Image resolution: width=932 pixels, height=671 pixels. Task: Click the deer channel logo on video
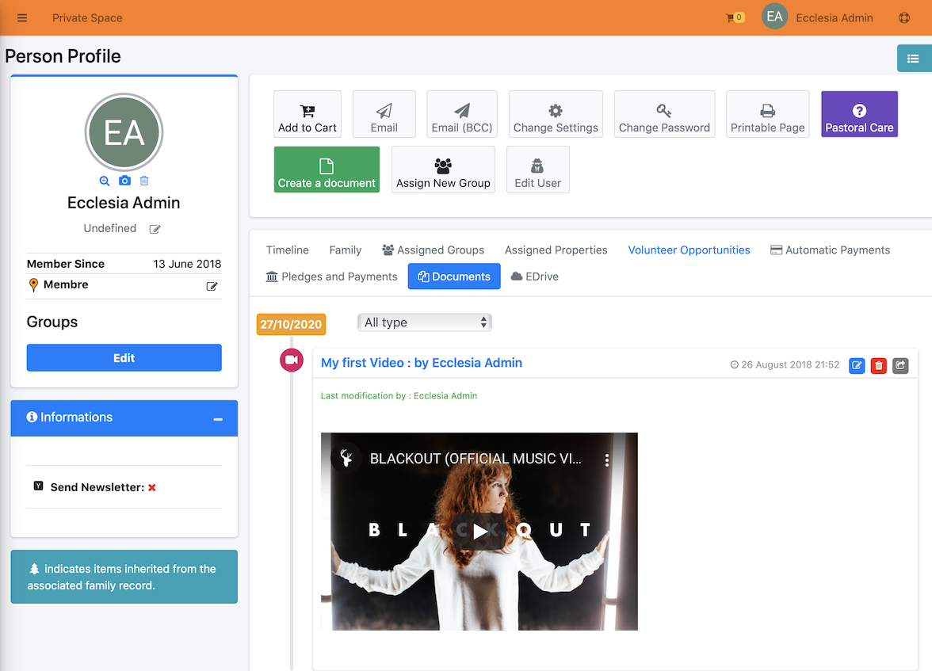(346, 458)
